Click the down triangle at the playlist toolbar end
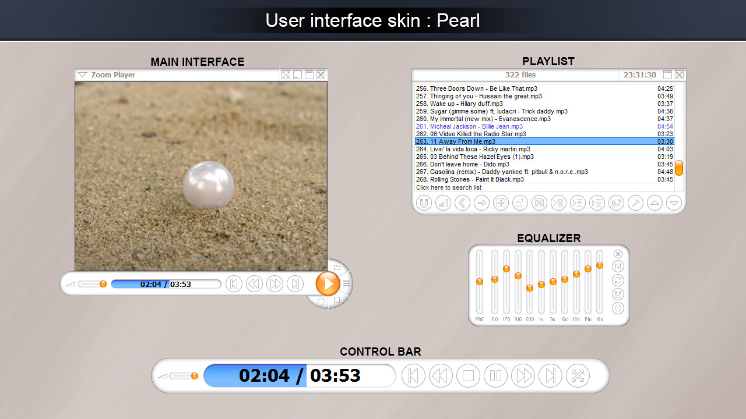 pos(674,203)
